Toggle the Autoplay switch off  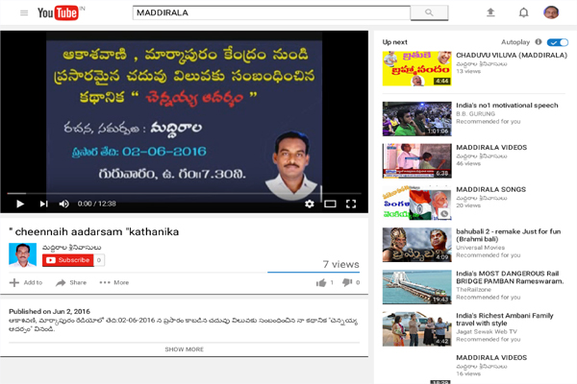[558, 42]
